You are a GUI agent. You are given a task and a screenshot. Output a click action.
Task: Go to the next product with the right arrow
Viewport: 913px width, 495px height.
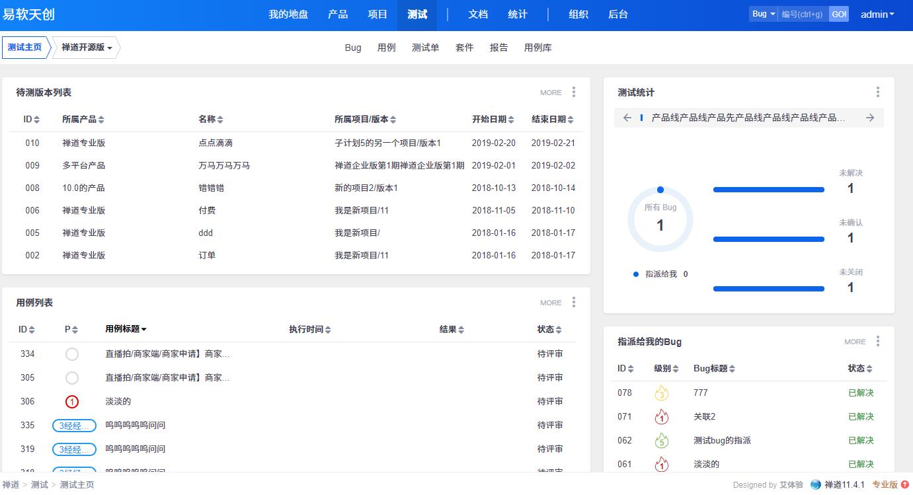[x=870, y=118]
